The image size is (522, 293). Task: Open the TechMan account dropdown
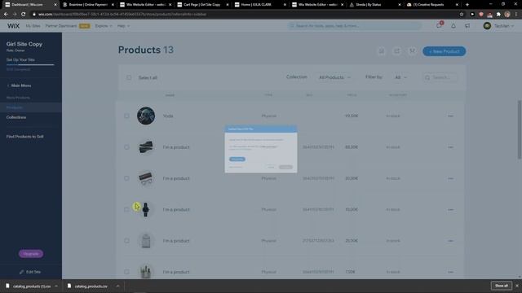pyautogui.click(x=504, y=26)
